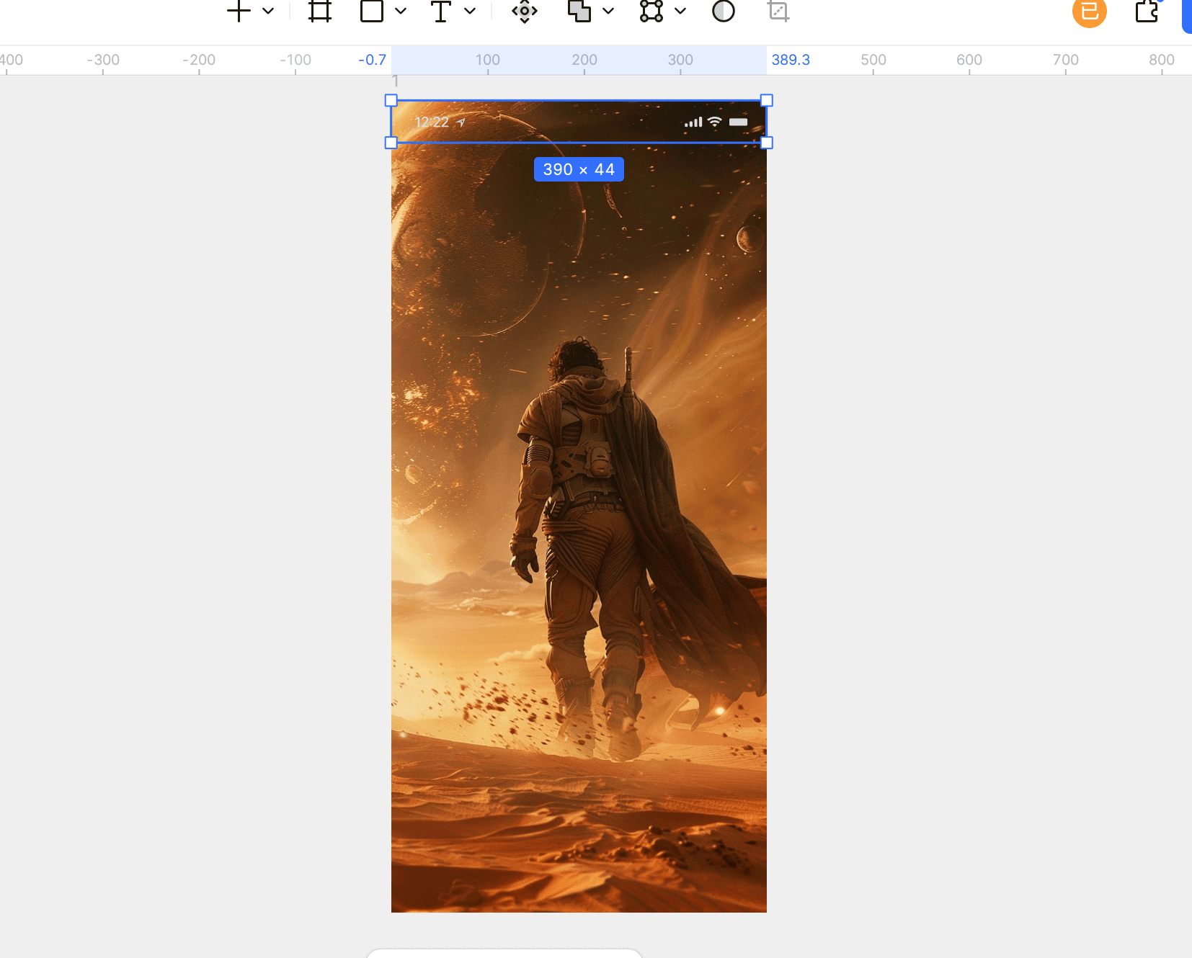Image resolution: width=1192 pixels, height=958 pixels.
Task: Click the boolean operations overlapping squares icon
Action: pos(579,11)
